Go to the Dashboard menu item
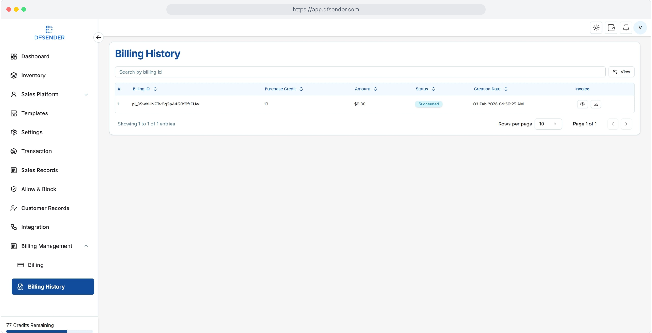Screen dimensions: 652x333 point(35,56)
